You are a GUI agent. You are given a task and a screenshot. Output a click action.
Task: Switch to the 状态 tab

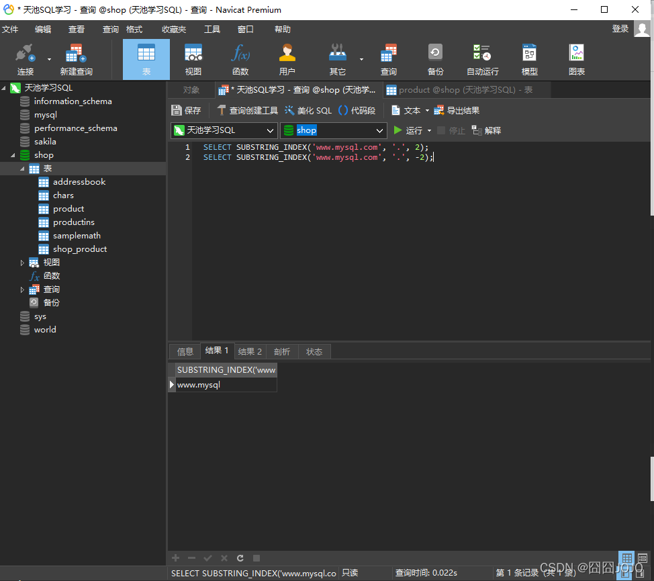tap(314, 351)
